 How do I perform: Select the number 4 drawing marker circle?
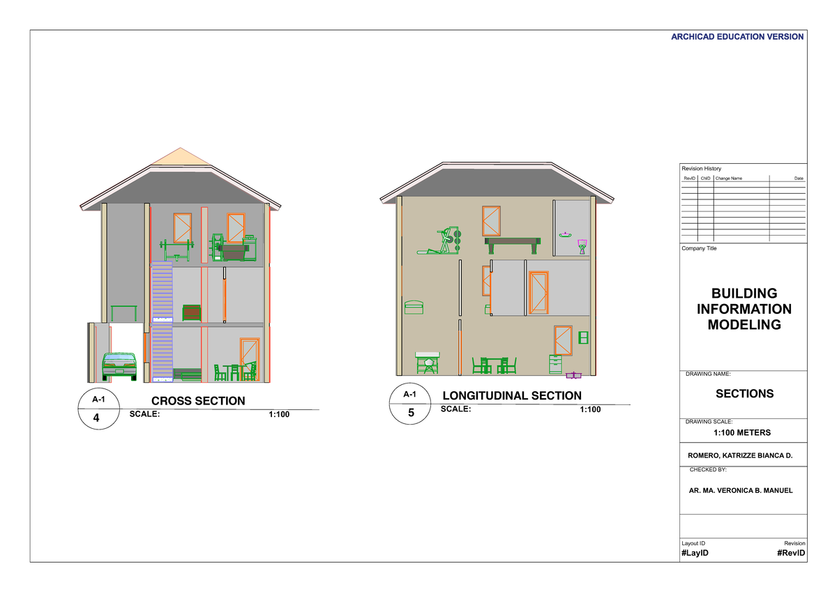point(98,409)
